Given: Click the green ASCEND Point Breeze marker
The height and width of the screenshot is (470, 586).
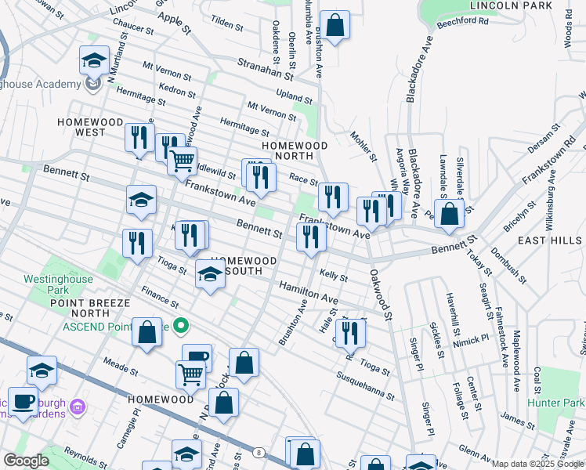Looking at the screenshot, I should 181,325.
